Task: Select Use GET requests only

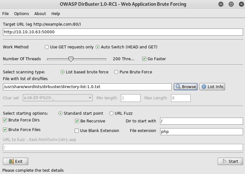Action: [47, 47]
